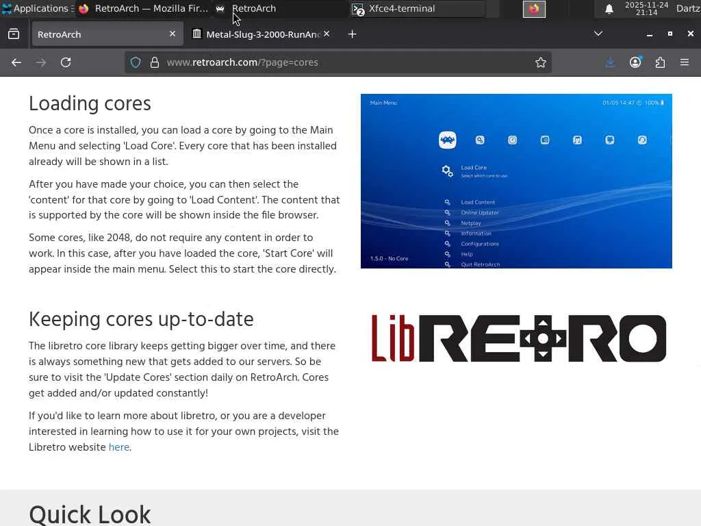701x526 pixels.
Task: Open the Applications menu in the panel
Action: (x=37, y=8)
